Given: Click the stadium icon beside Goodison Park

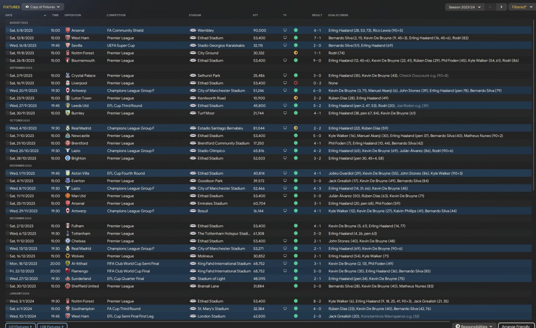Looking at the screenshot, I should 193,181.
